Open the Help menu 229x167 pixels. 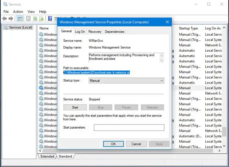point(43,12)
